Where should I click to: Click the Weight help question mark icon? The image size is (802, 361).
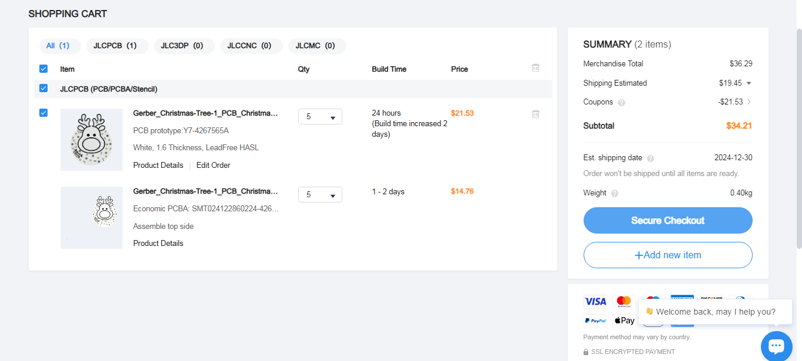point(615,193)
